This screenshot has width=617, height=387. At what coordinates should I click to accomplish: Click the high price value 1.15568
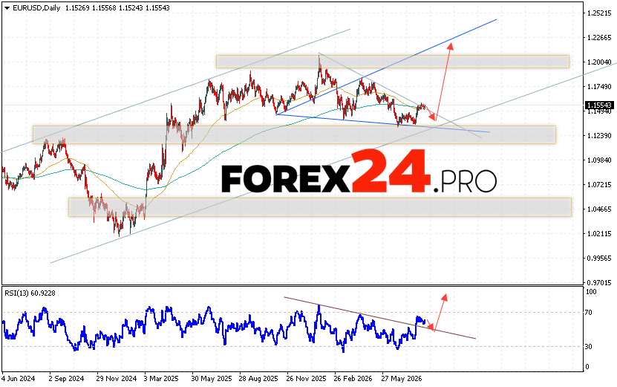coord(104,8)
